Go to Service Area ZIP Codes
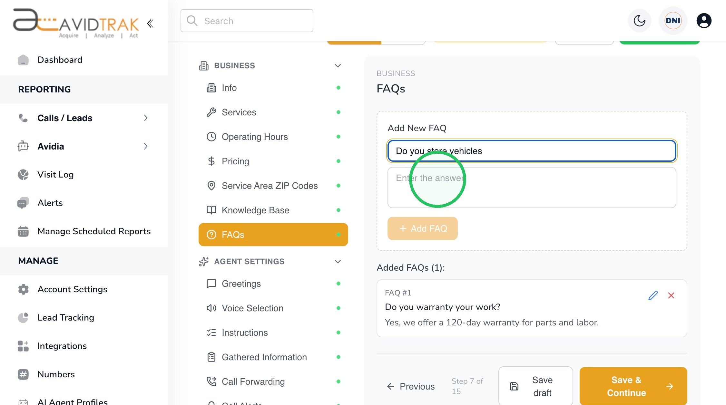Viewport: 726px width, 405px height. 273,186
